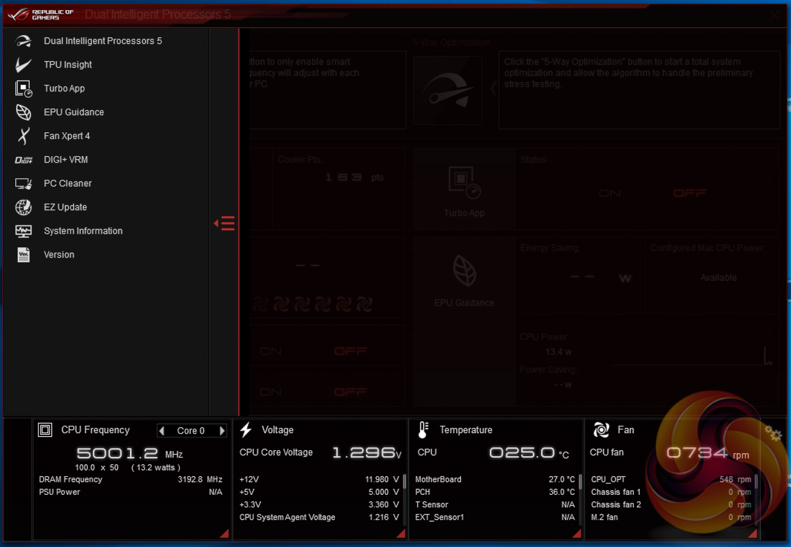Click the Temperature thermometer icon
The width and height of the screenshot is (791, 547).
click(423, 430)
